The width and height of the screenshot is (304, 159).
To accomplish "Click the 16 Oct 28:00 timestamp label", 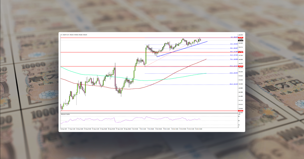I will click(x=199, y=129).
